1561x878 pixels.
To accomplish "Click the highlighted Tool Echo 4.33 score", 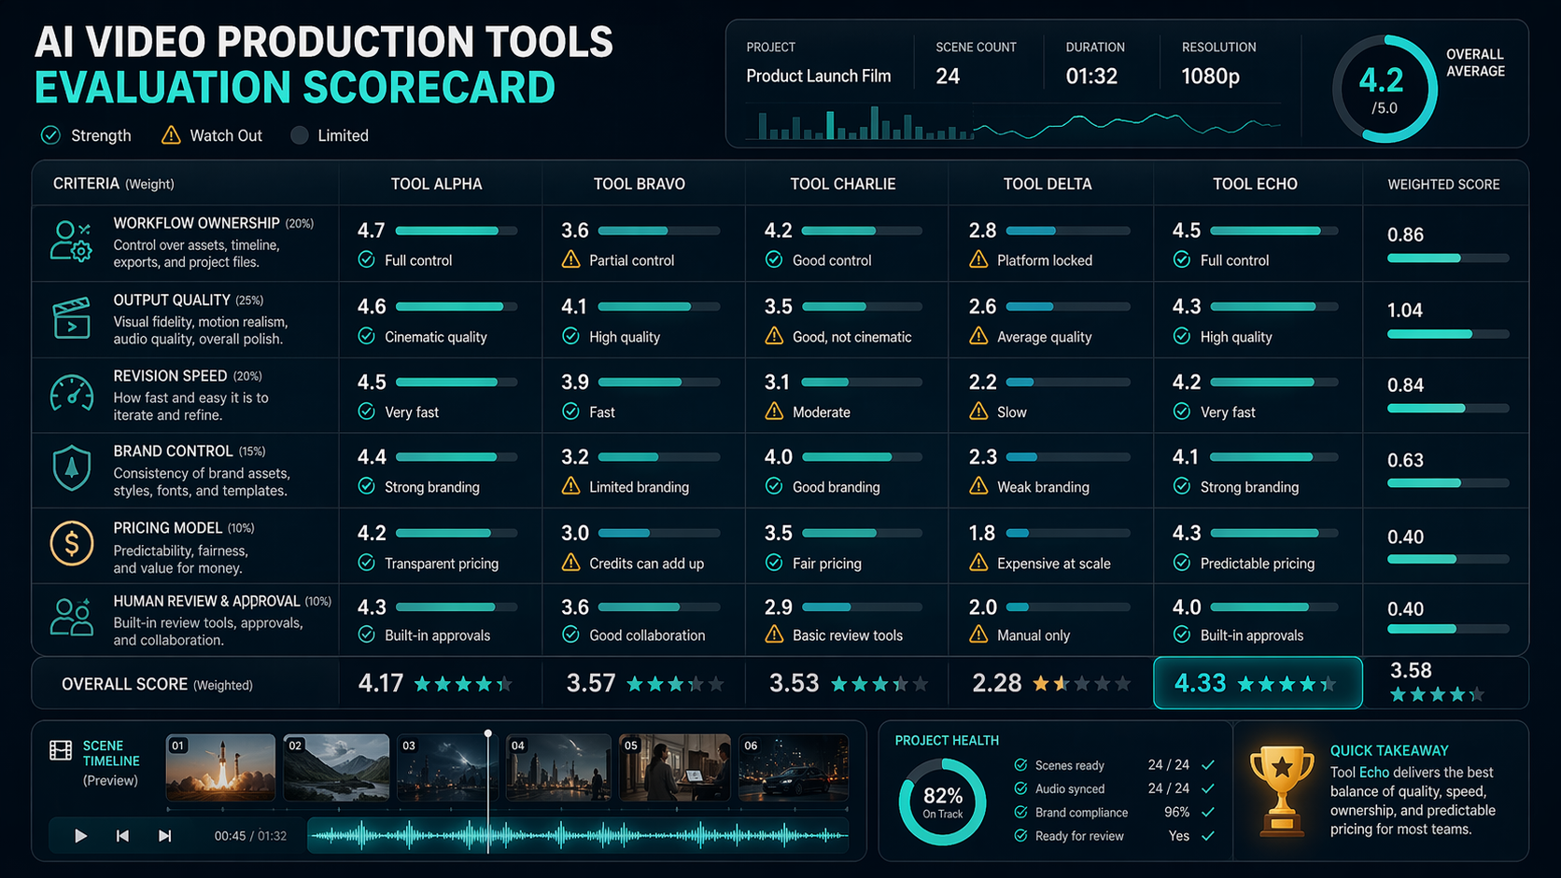I will (x=1258, y=683).
